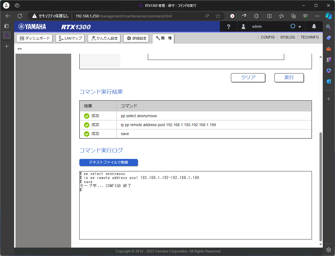The width and height of the screenshot is (335, 256).
Task: Open the sidebar games chess icon
Action: [328, 60]
